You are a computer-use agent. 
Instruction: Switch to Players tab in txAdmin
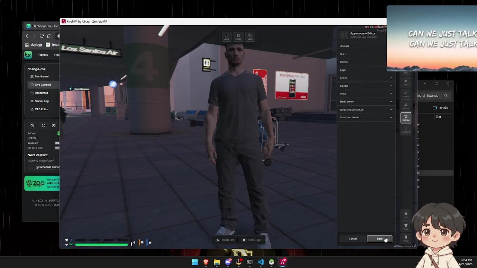(x=43, y=55)
